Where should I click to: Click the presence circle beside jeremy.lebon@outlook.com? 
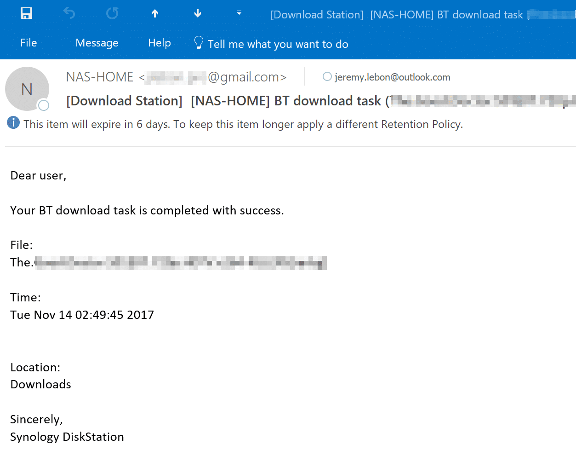click(x=327, y=76)
